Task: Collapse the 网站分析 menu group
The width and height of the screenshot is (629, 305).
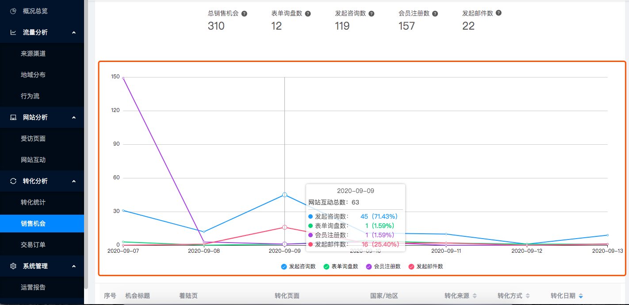Action: coord(74,117)
